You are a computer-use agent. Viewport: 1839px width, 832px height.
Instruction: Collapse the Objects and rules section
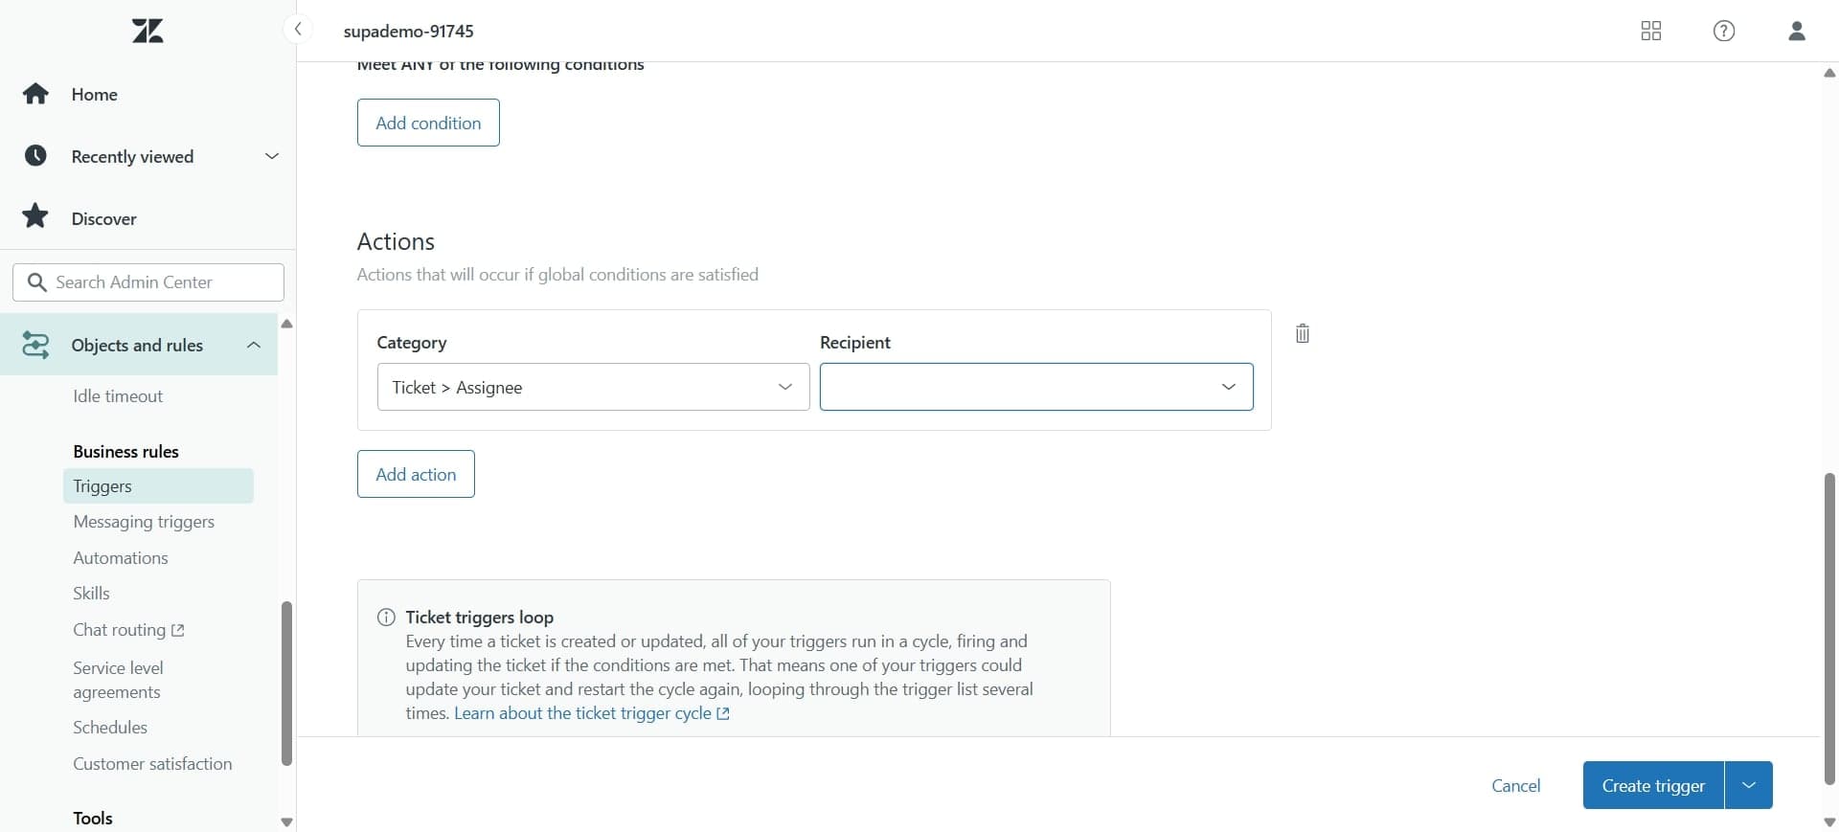pyautogui.click(x=253, y=346)
